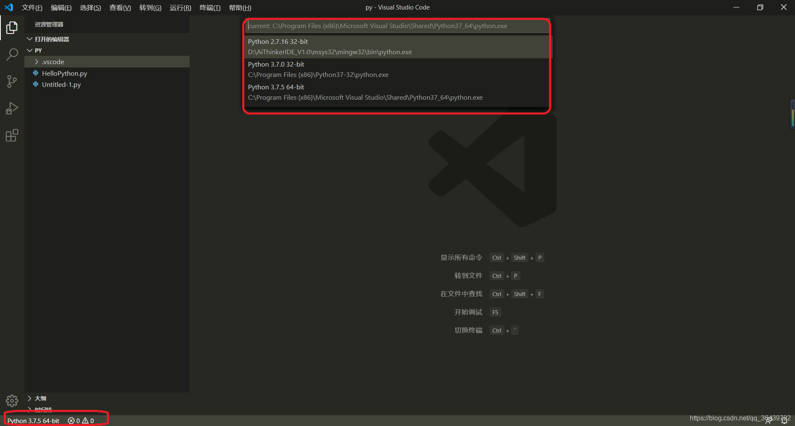This screenshot has width=795, height=426.
Task: Click the 资源管理器 panel title
Action: (x=49, y=24)
